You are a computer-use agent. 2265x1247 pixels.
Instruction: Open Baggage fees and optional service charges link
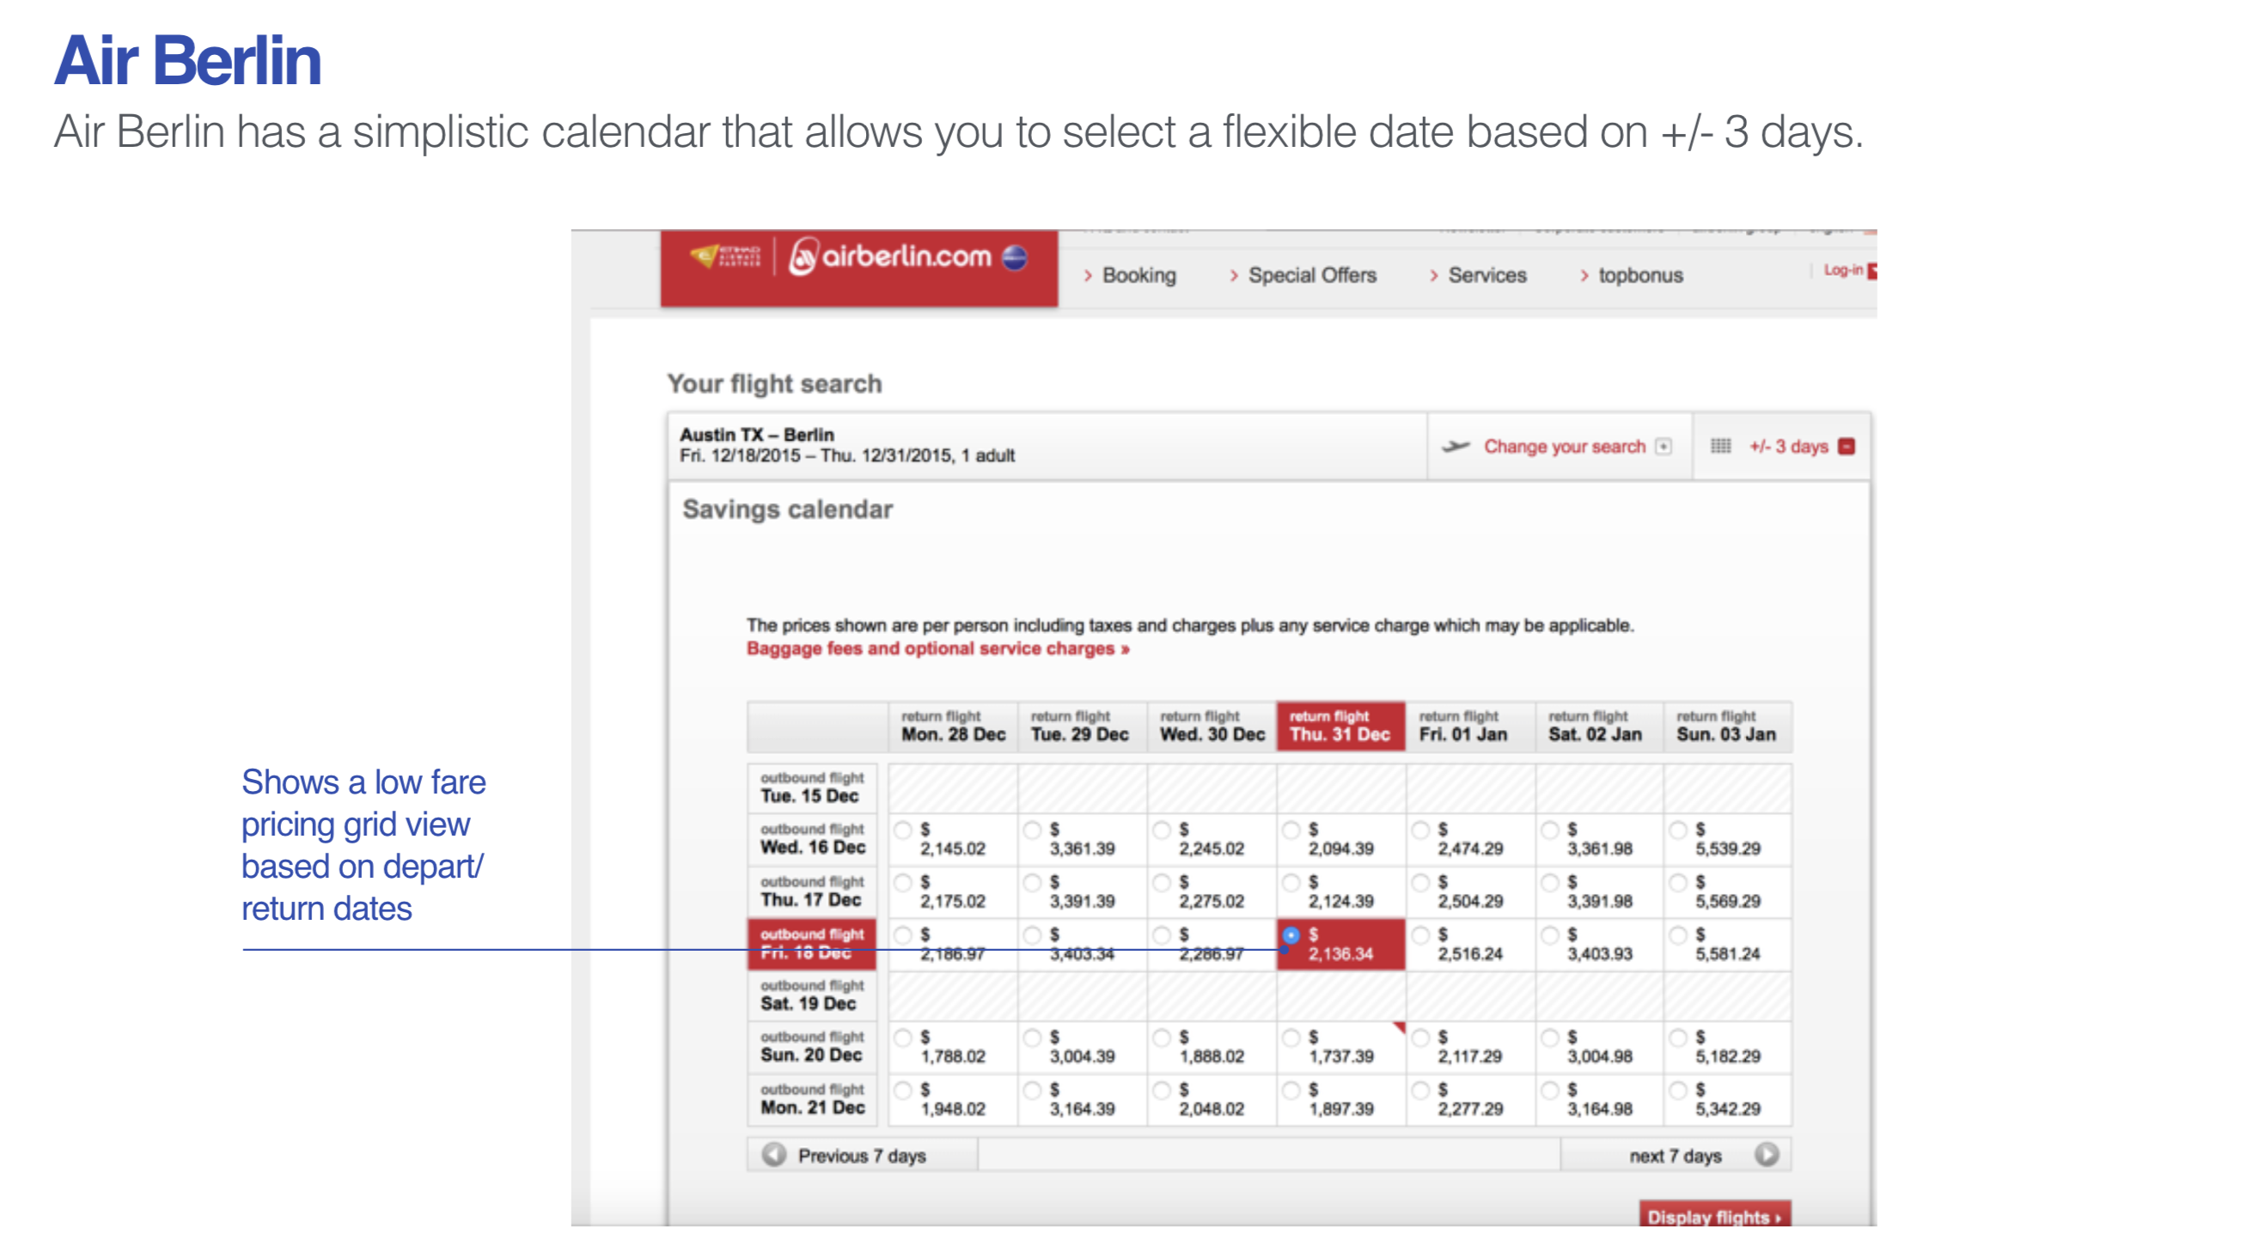coord(938,648)
